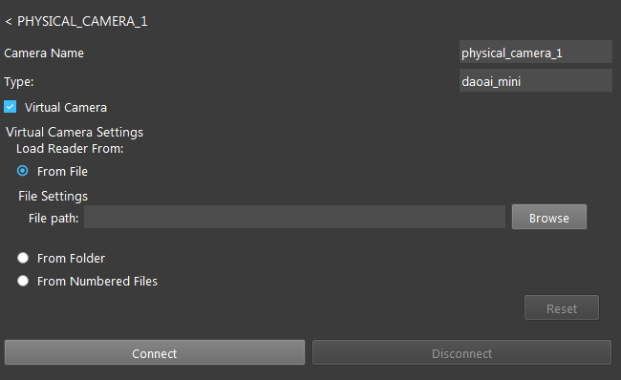Click the greyed-out Disconnect button
Image resolution: width=621 pixels, height=380 pixels.
(461, 352)
